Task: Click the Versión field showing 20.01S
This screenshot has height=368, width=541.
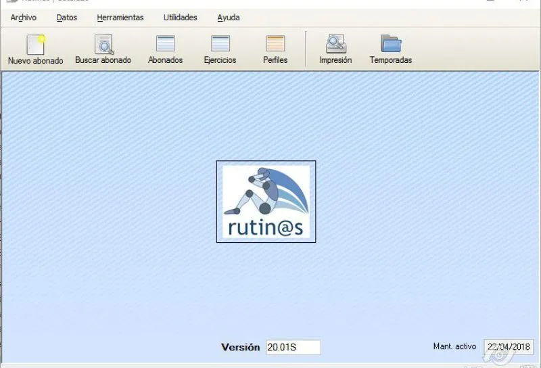Action: [293, 347]
